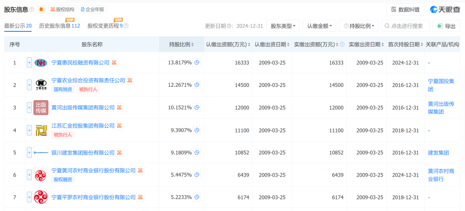This screenshot has height=211, width=465.
Task: Open 宁夏国投集团 related institution link
Action: 441,85
